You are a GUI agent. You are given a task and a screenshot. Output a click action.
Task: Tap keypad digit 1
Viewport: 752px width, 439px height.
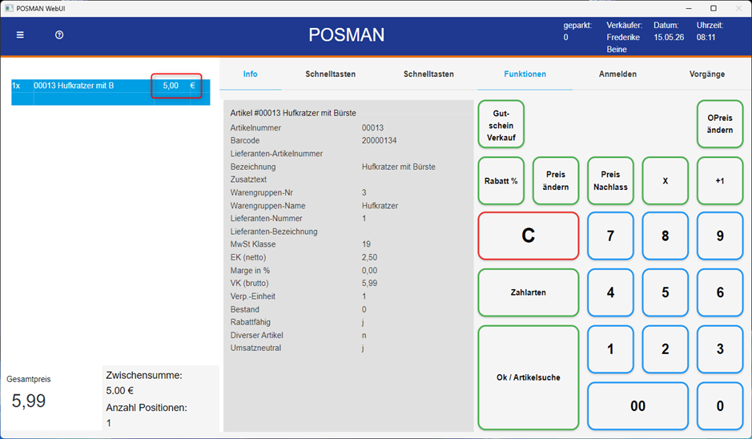tap(610, 349)
